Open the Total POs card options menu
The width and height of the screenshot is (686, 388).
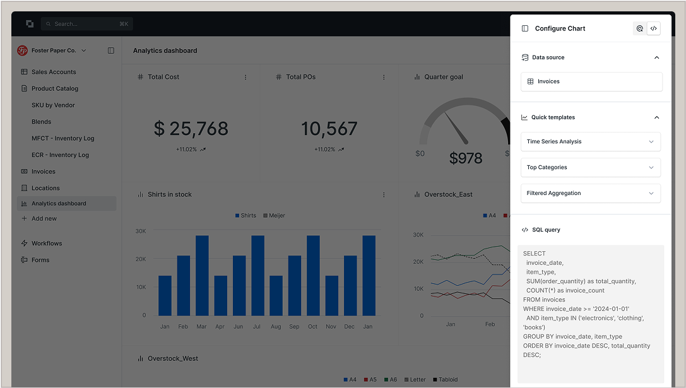pos(384,77)
